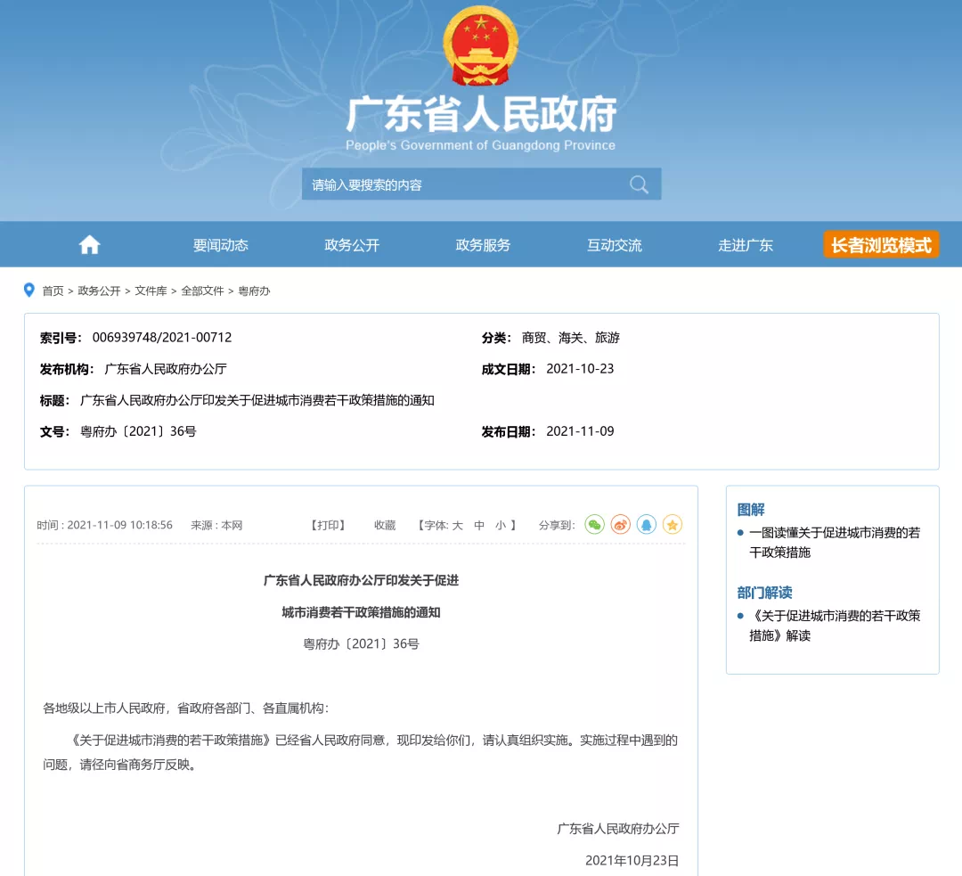The height and width of the screenshot is (876, 962).
Task: Click 来源:本网 text
Action: pos(216,526)
